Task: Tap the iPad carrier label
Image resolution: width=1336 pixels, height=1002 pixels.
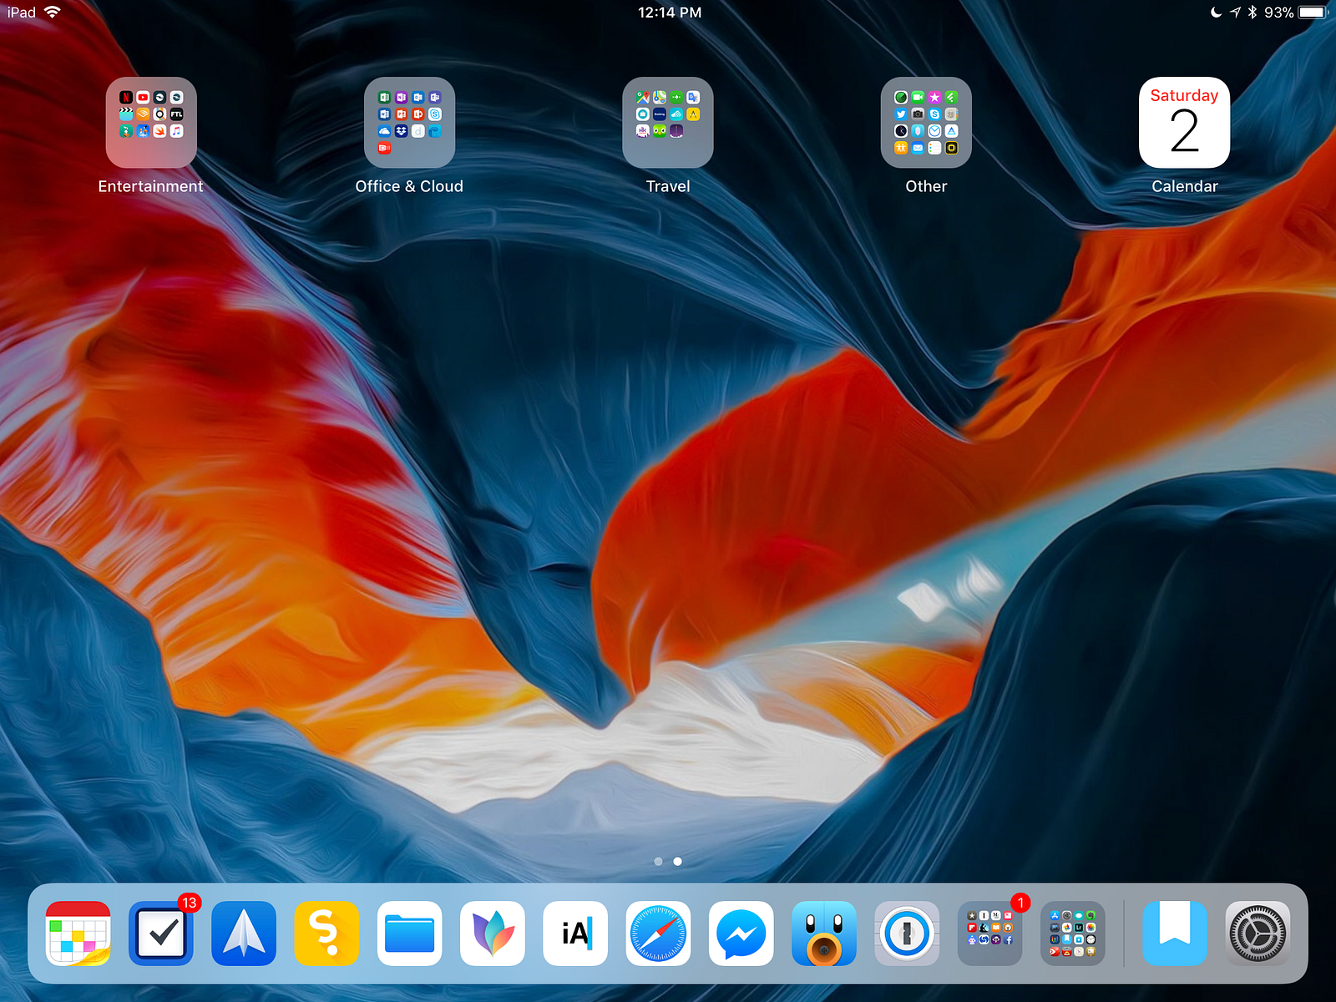Action: 22,13
